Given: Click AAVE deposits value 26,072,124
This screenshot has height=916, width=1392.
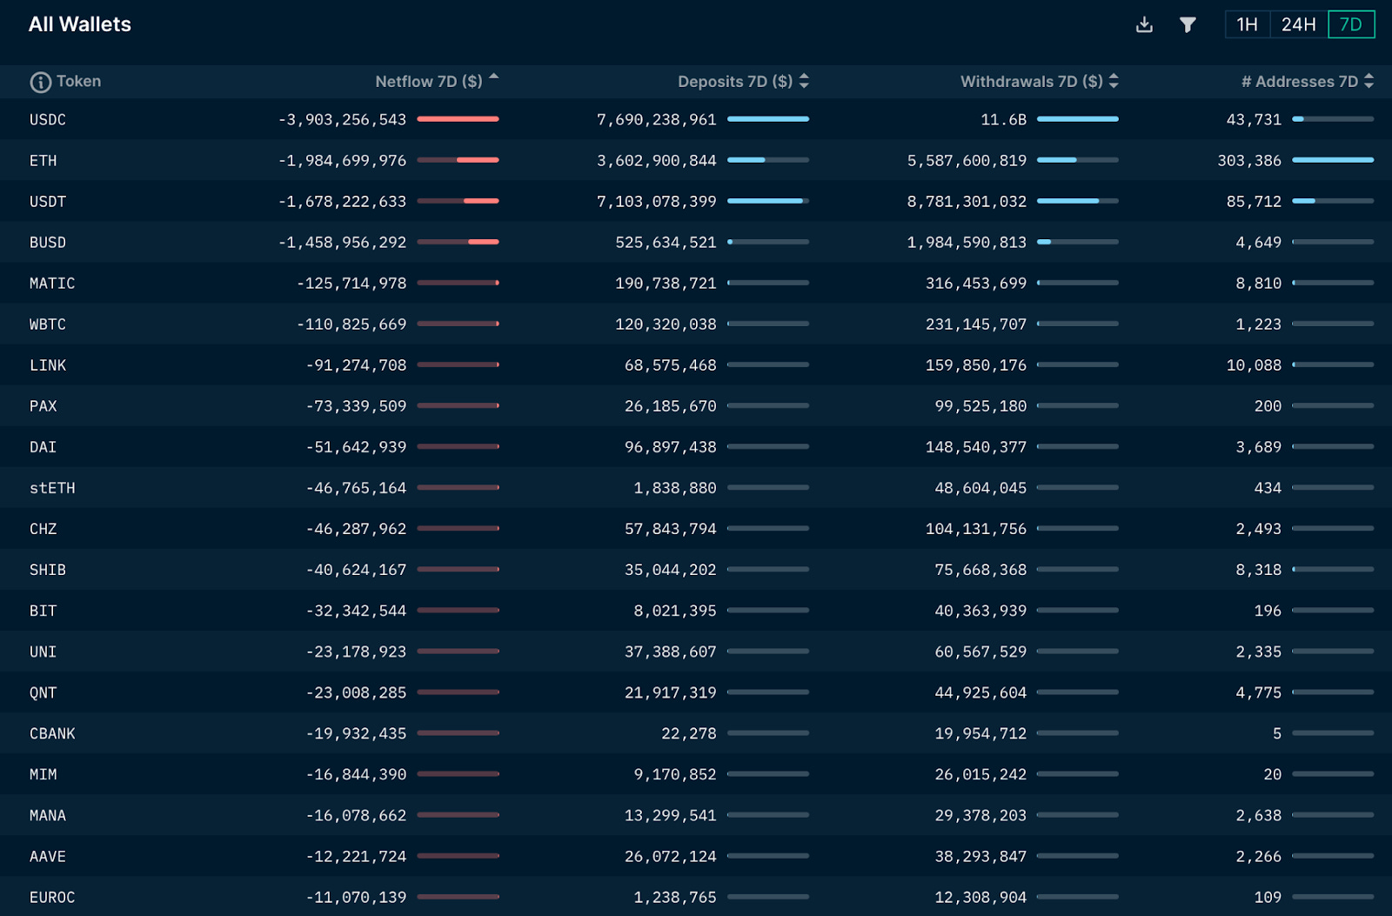Looking at the screenshot, I should (x=670, y=856).
